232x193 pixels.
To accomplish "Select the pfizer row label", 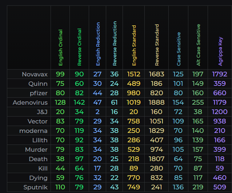I will (x=39, y=93).
